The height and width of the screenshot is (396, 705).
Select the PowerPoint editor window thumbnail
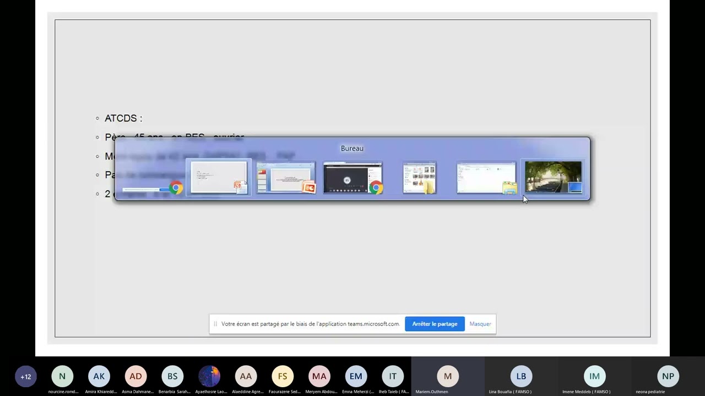pos(286,177)
